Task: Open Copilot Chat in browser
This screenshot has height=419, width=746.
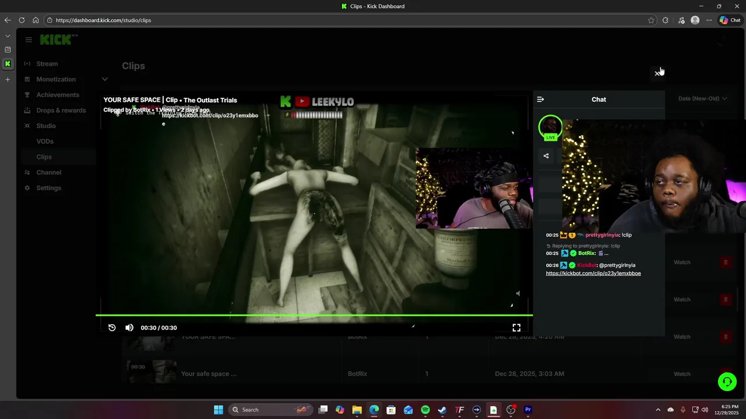Action: tap(730, 20)
